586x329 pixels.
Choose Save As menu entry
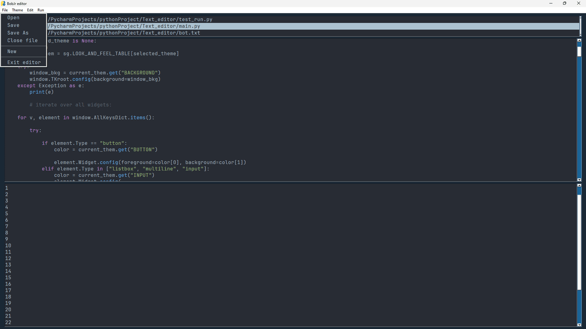[x=18, y=33]
